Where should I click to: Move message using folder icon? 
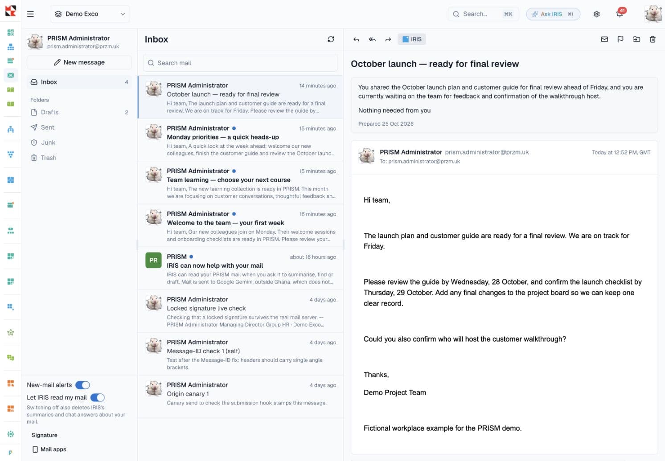(x=636, y=39)
